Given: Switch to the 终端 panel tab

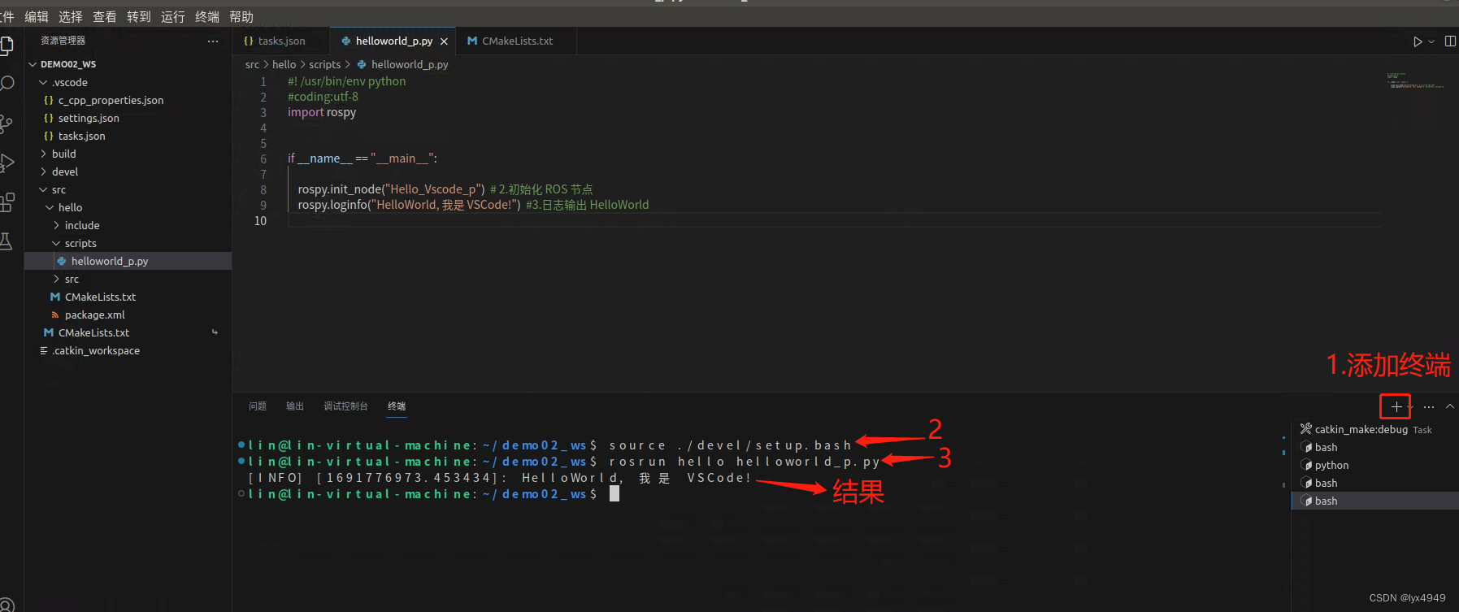Looking at the screenshot, I should coord(397,406).
